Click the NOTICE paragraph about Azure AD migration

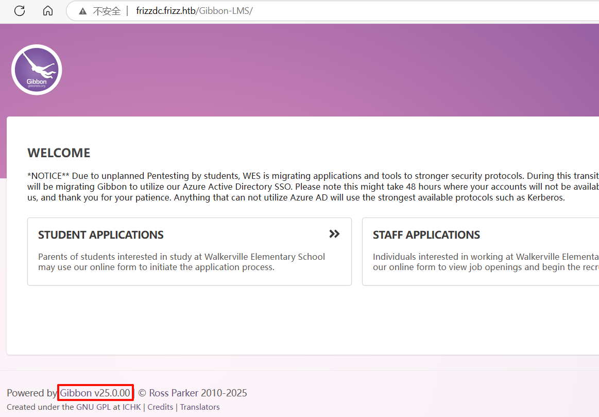(313, 187)
